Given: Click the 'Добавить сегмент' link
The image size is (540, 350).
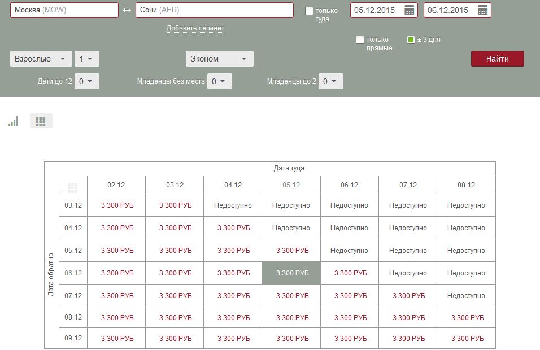Looking at the screenshot, I should [x=195, y=28].
